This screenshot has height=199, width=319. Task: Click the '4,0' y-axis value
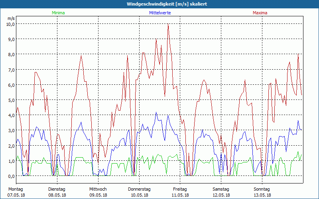(x=12, y=115)
